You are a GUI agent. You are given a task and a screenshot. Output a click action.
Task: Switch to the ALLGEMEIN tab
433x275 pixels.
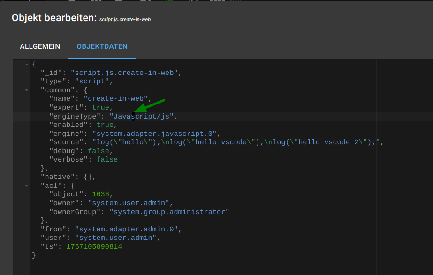(x=39, y=46)
